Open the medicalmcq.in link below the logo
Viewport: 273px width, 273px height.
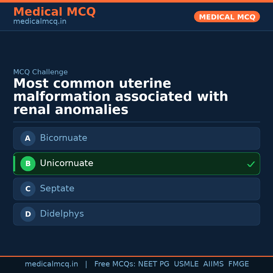39,21
